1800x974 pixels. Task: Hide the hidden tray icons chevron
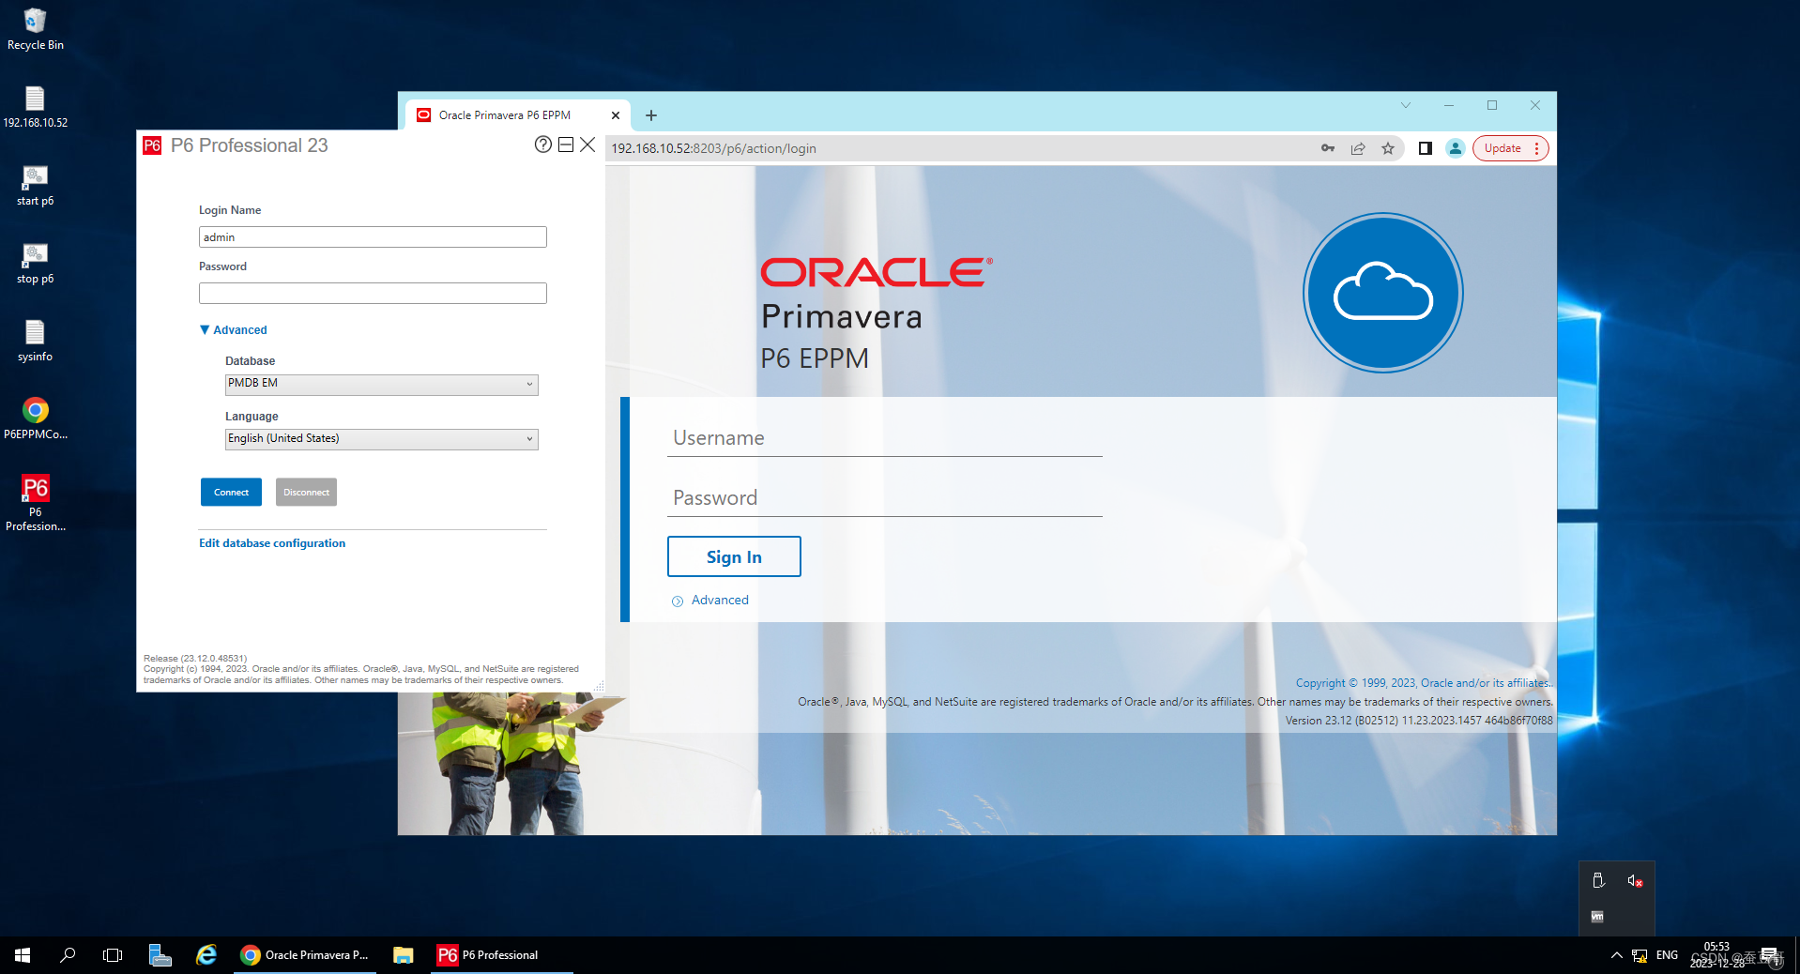click(1616, 955)
